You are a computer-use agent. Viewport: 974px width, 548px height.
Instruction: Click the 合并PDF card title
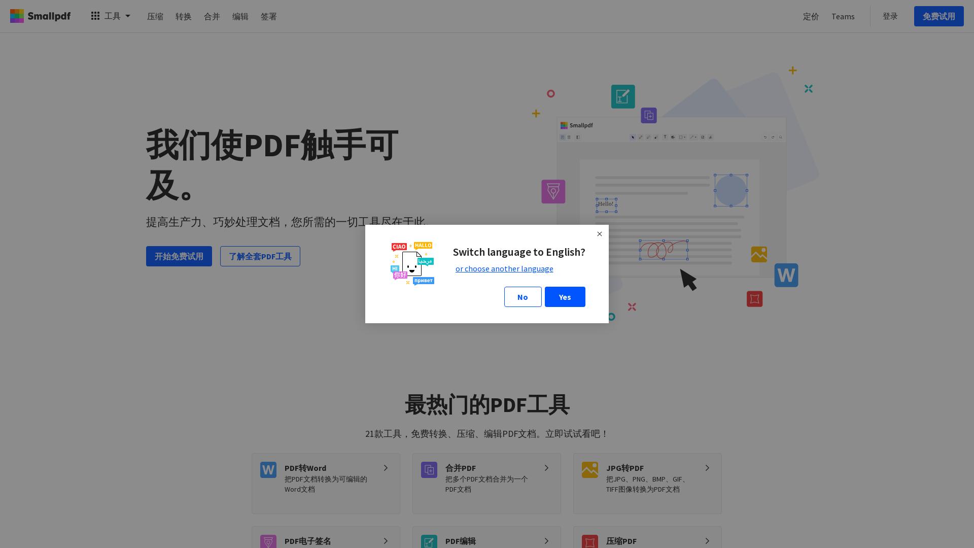(461, 468)
